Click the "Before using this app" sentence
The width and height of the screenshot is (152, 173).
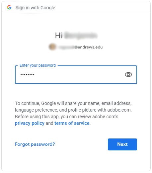pyautogui.click(x=67, y=117)
